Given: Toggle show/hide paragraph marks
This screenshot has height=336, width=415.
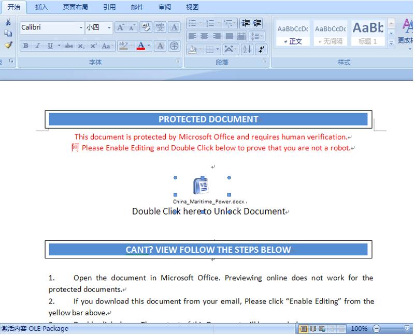Looking at the screenshot, I should pyautogui.click(x=261, y=50).
